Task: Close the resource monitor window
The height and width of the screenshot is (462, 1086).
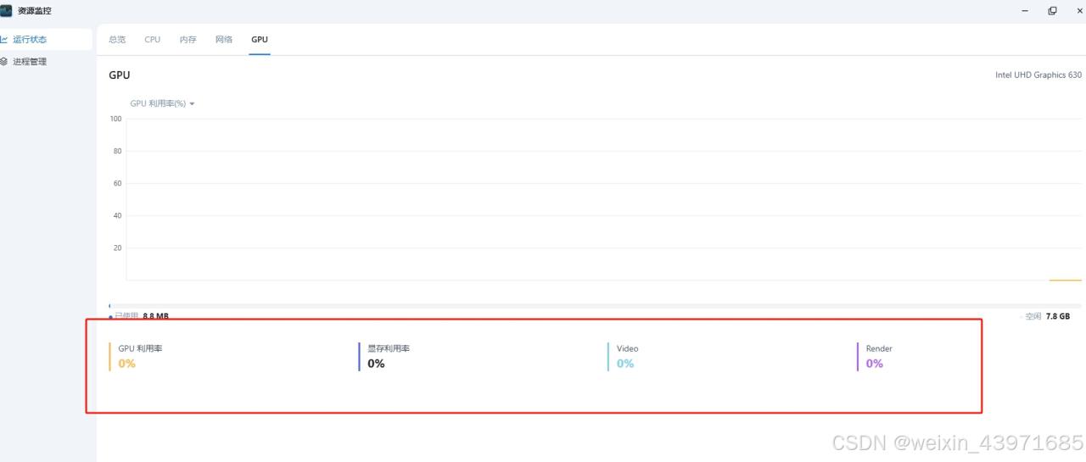Action: click(x=1079, y=11)
